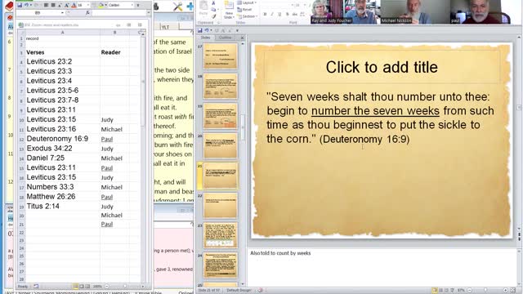The image size is (523, 294).
Task: Select slide 20 thumbnail
Action: (x=220, y=146)
